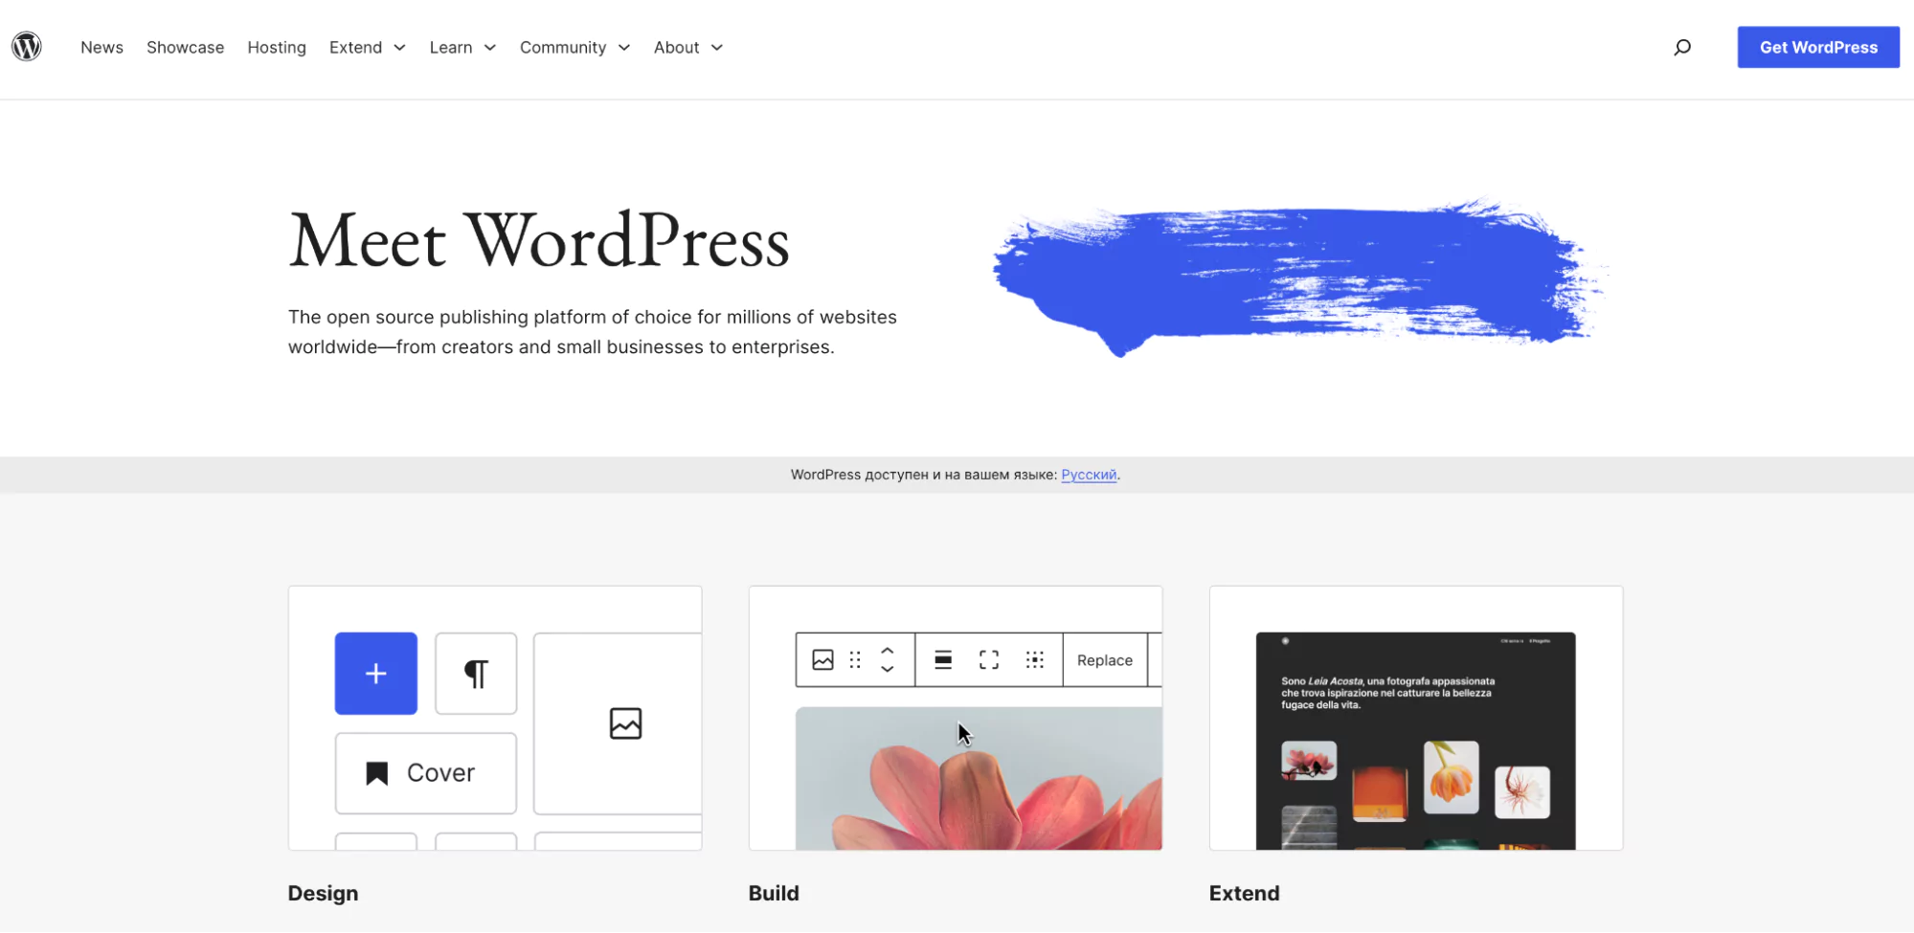Open the News menu item
The width and height of the screenshot is (1914, 933).
coord(101,47)
